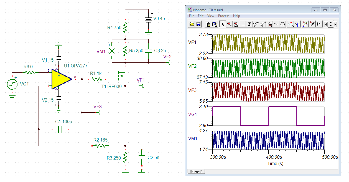This screenshot has height=182, width=349.
Task: Click the 'R5 250' resistor label
Action: tap(136, 51)
